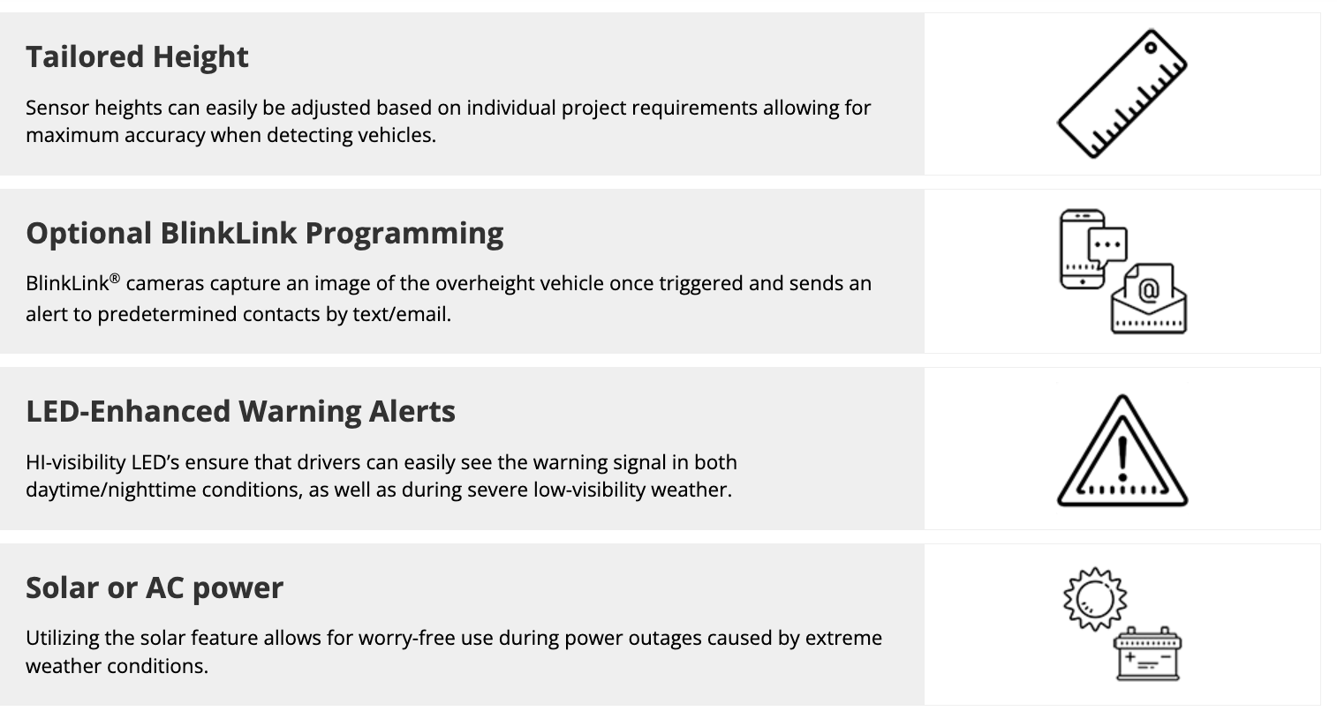Select the battery icon below the sun
The height and width of the screenshot is (711, 1337).
coord(1148,655)
